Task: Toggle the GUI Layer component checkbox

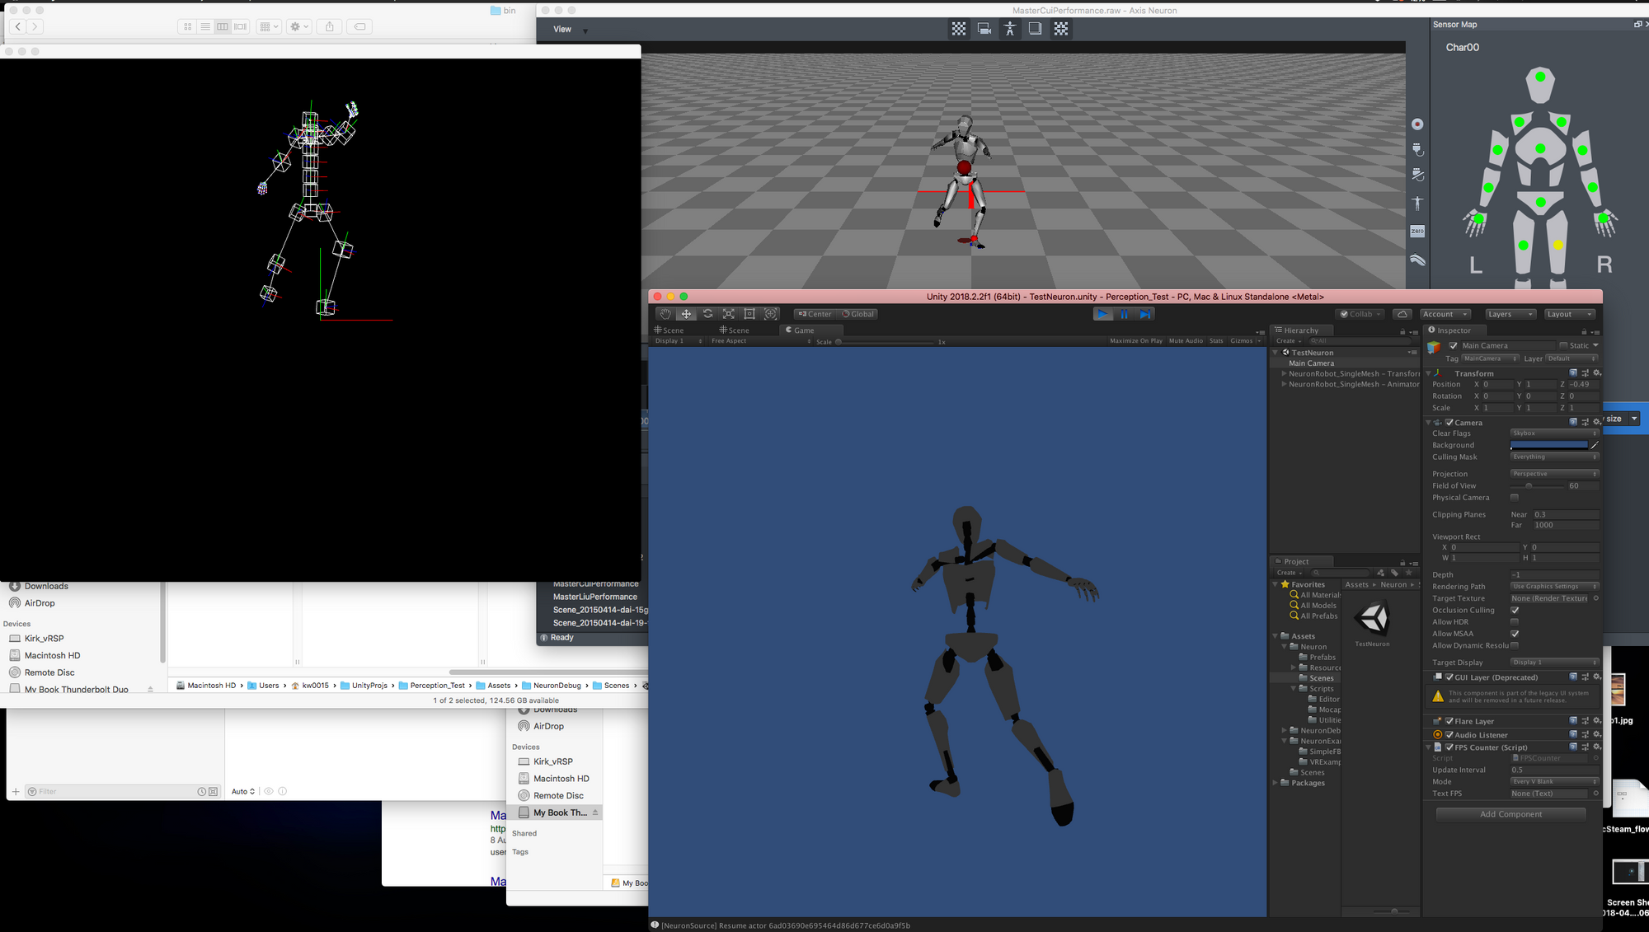Action: click(x=1449, y=677)
